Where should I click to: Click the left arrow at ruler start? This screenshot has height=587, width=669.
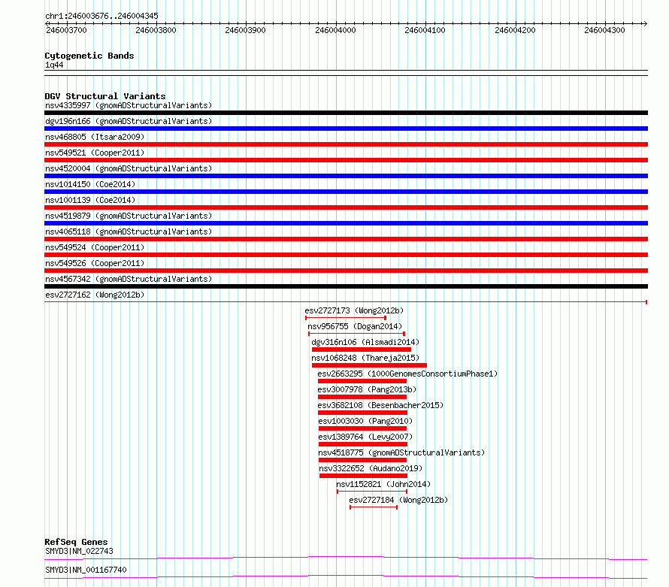click(x=47, y=23)
